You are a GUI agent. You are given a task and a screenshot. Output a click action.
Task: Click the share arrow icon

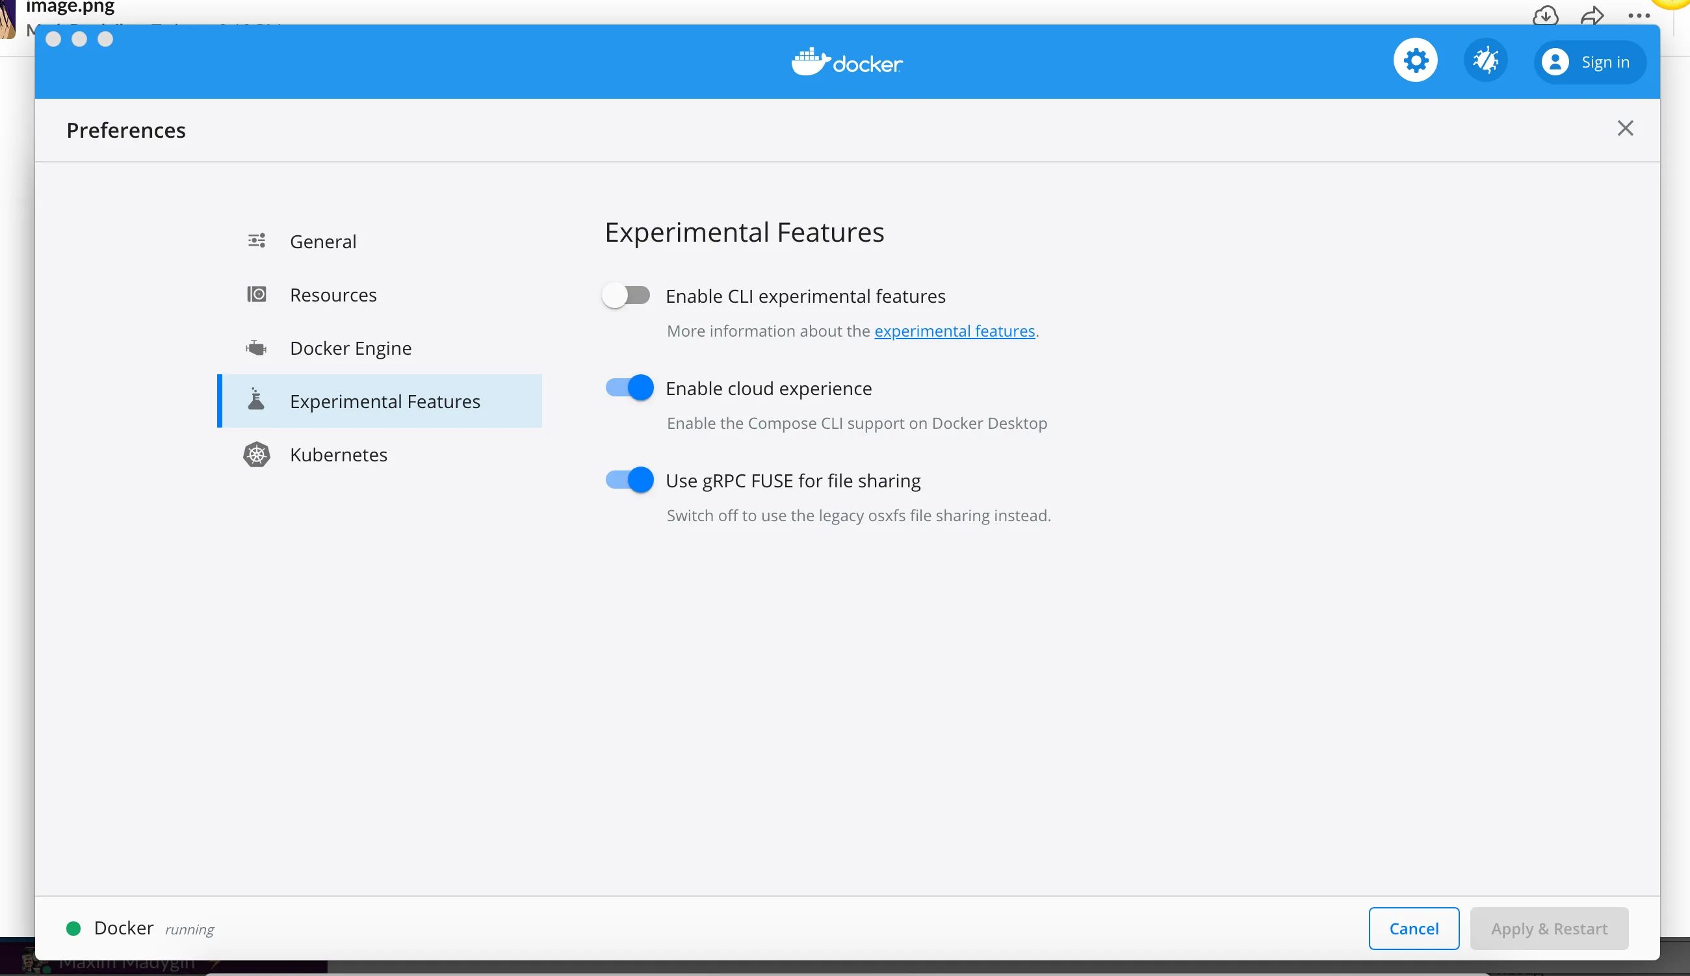click(x=1592, y=15)
